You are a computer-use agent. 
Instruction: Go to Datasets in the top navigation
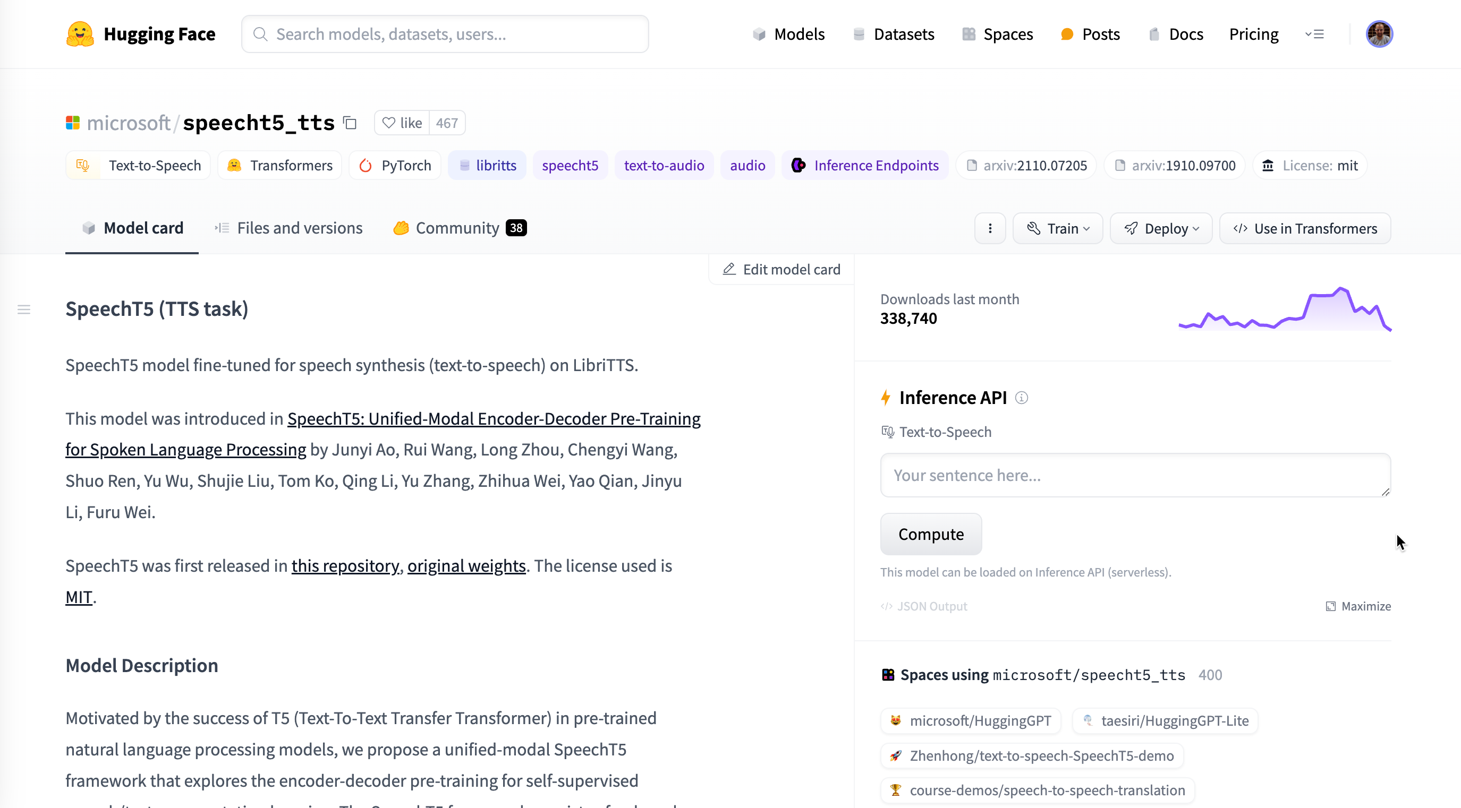tap(893, 34)
